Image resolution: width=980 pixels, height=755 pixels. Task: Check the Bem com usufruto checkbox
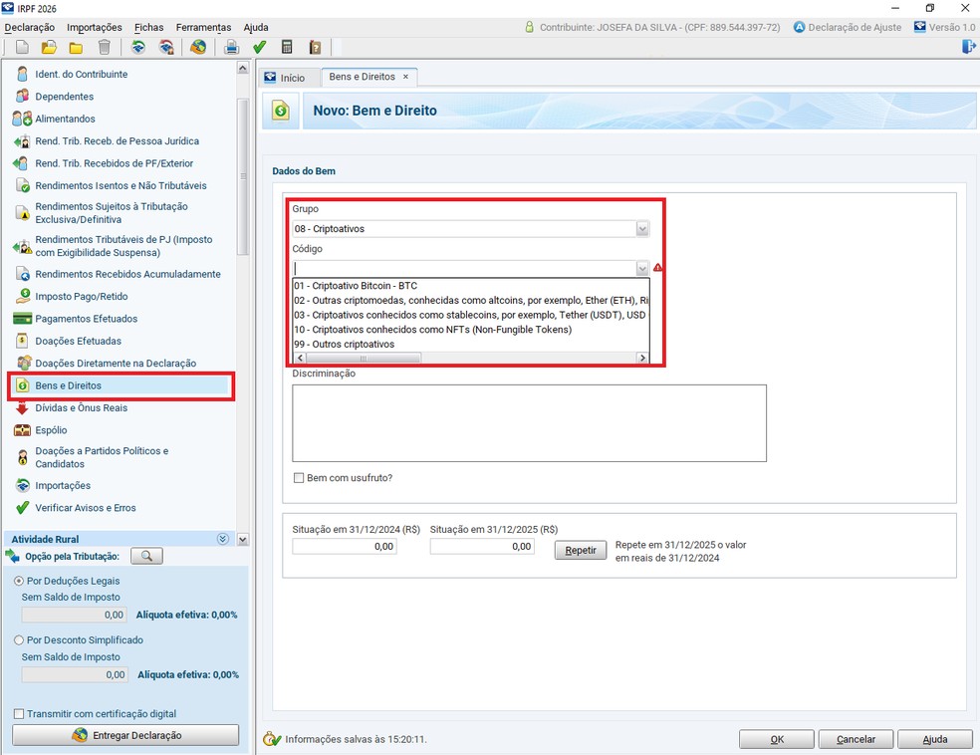coord(299,478)
